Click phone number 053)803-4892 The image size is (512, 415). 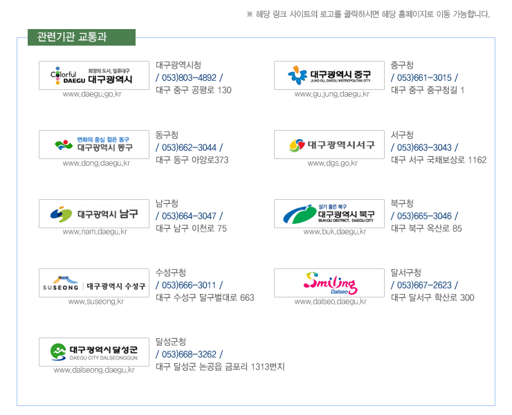coord(189,77)
